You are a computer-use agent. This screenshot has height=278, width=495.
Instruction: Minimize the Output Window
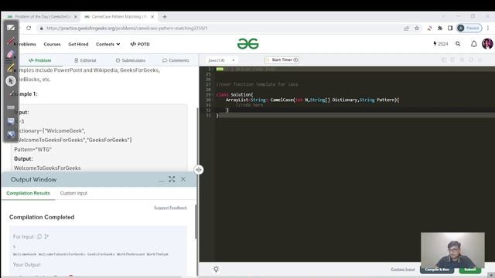(162, 180)
